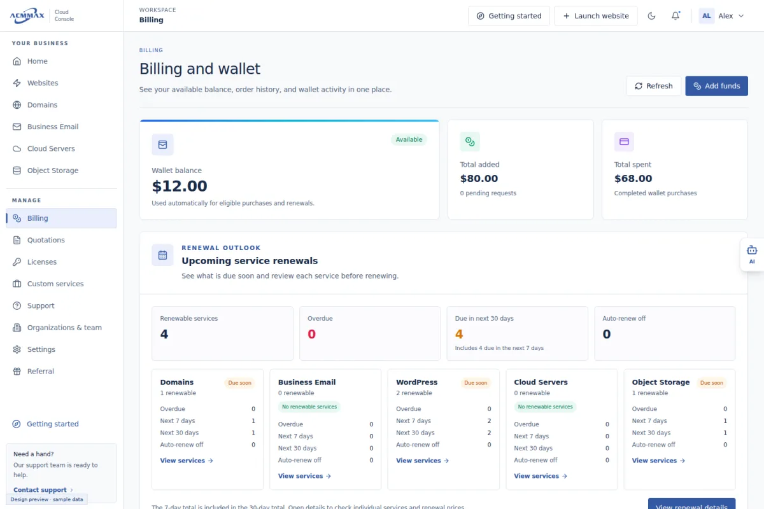Click the Cloud Servers cloud icon
The width and height of the screenshot is (764, 509).
click(x=17, y=149)
